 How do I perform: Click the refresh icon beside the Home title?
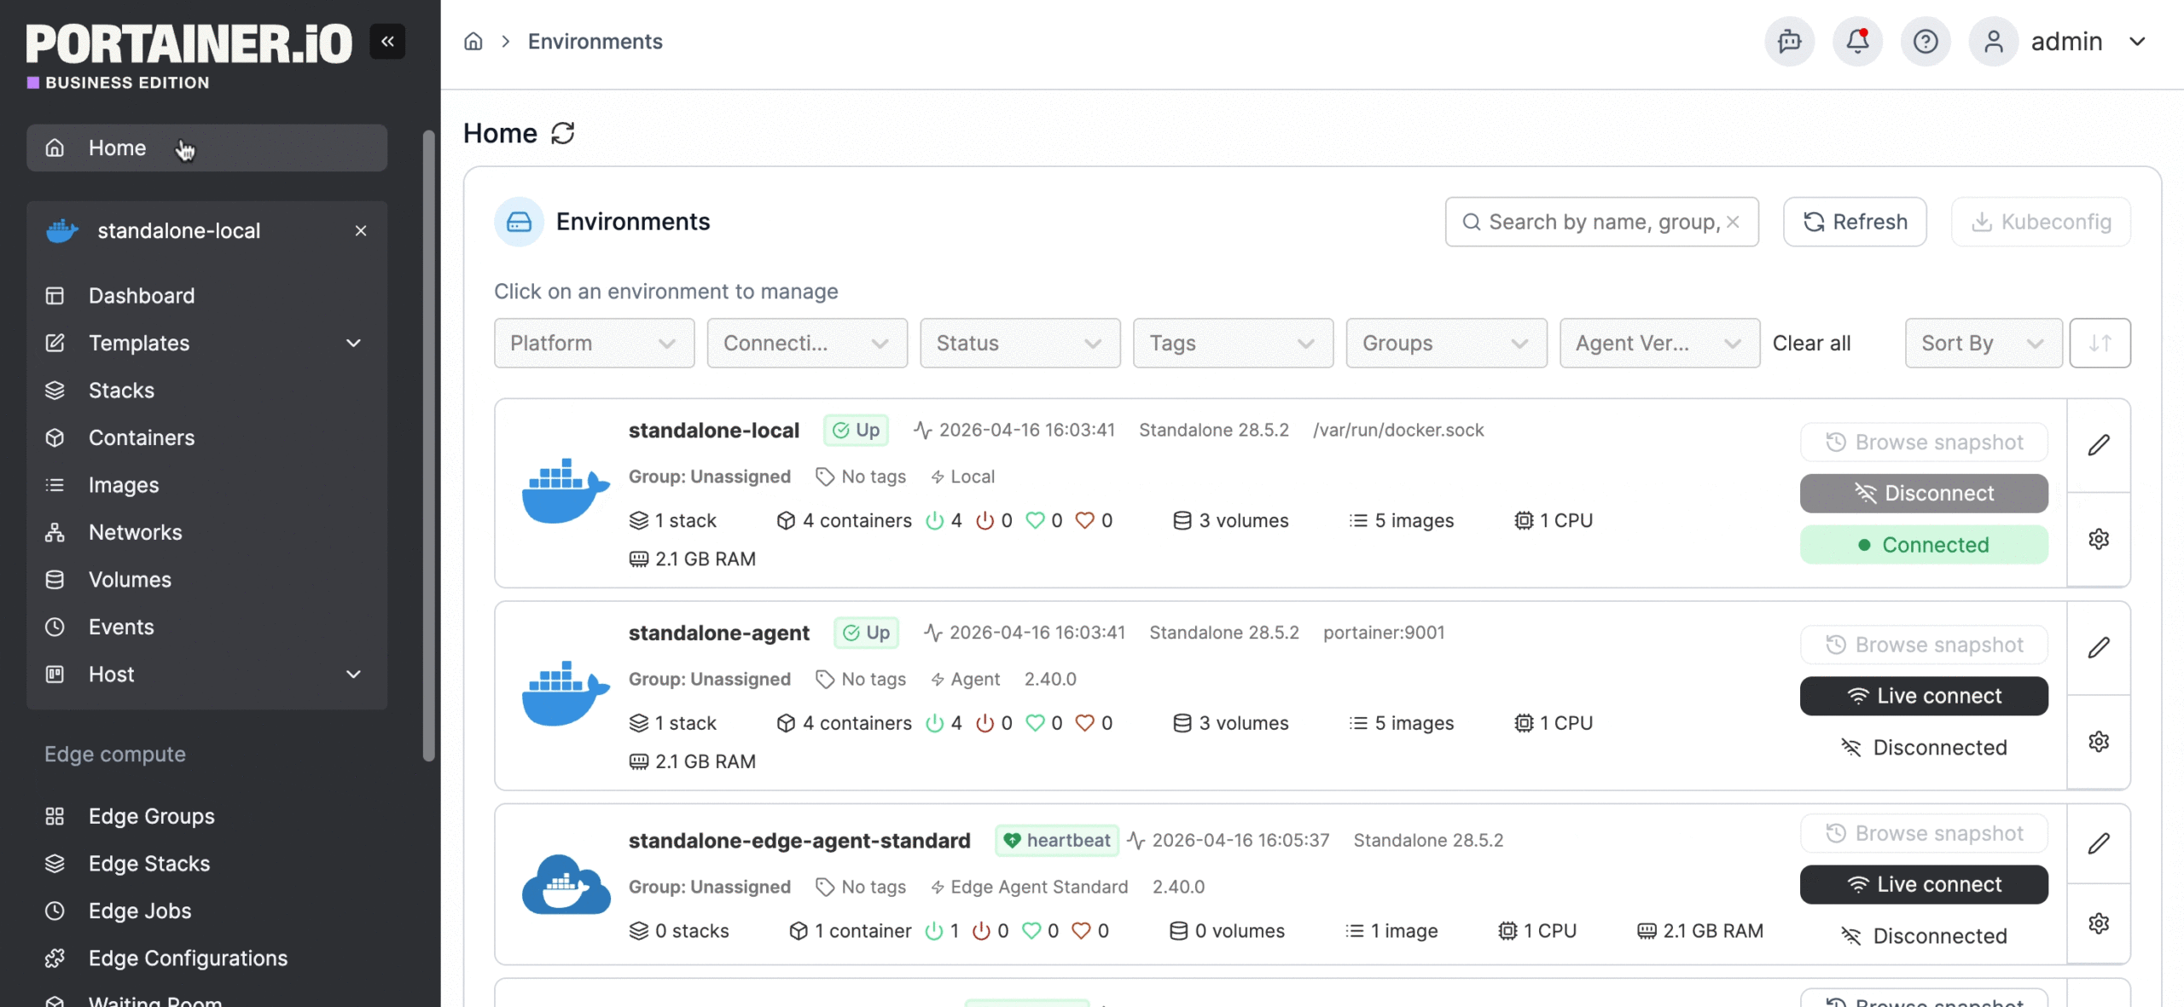click(563, 133)
